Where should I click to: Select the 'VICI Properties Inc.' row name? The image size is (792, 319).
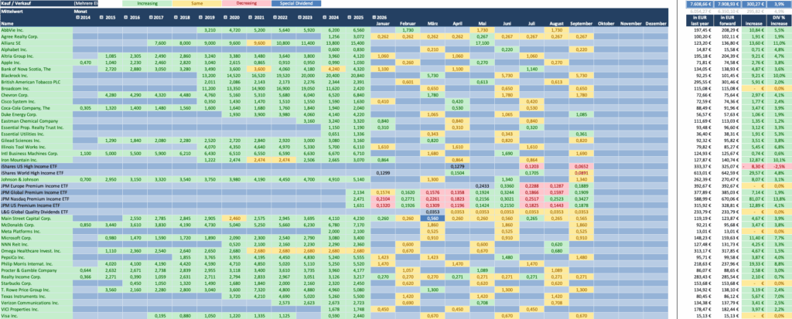36,309
